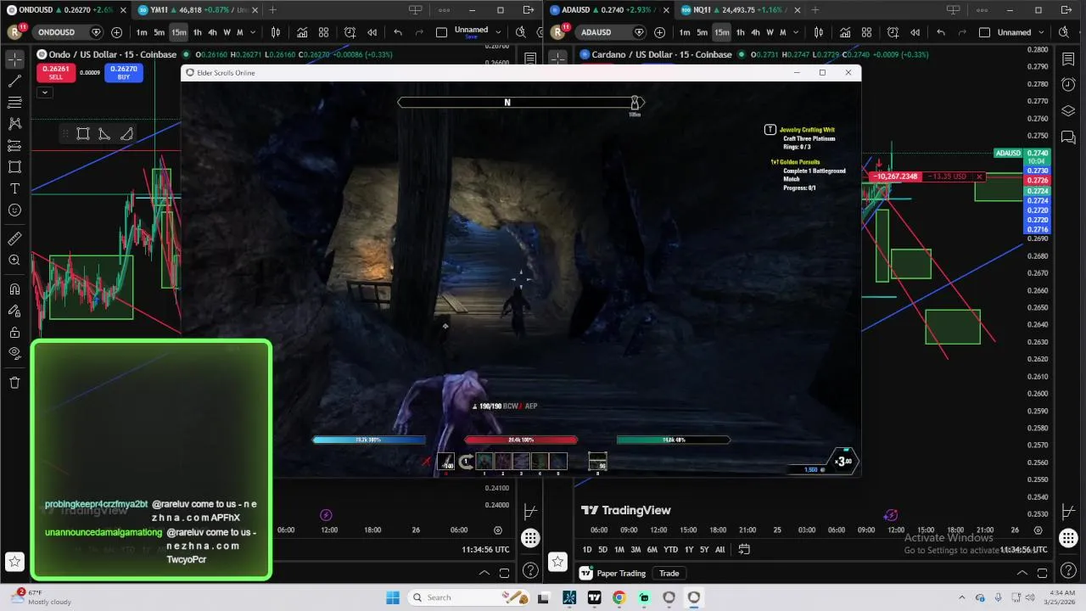Select the ruler measure tool in left sidebar
1086x611 pixels.
(x=14, y=239)
